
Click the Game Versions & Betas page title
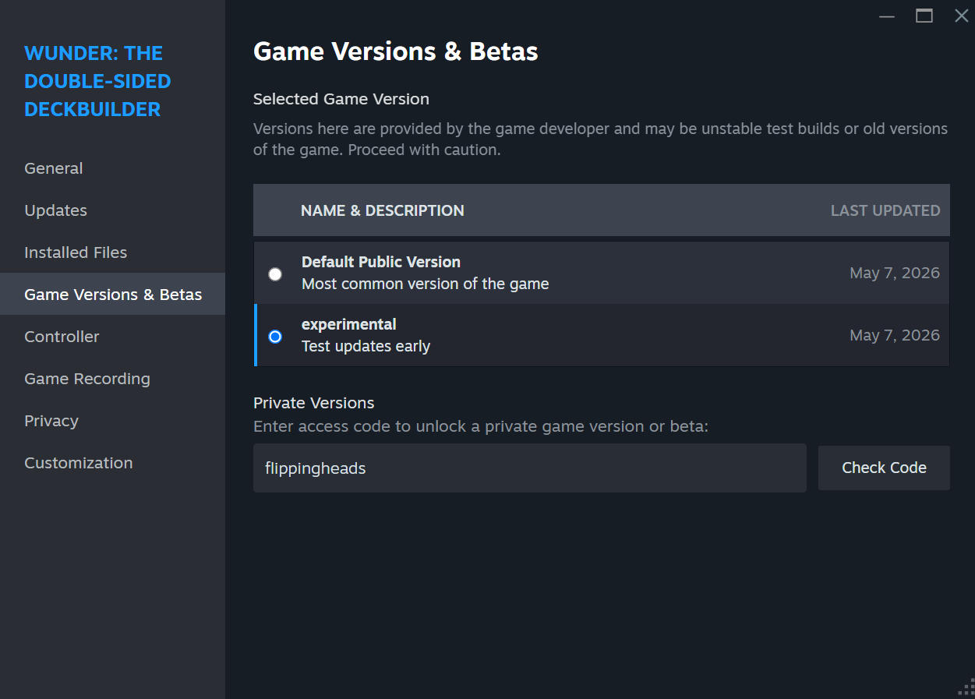click(x=396, y=51)
